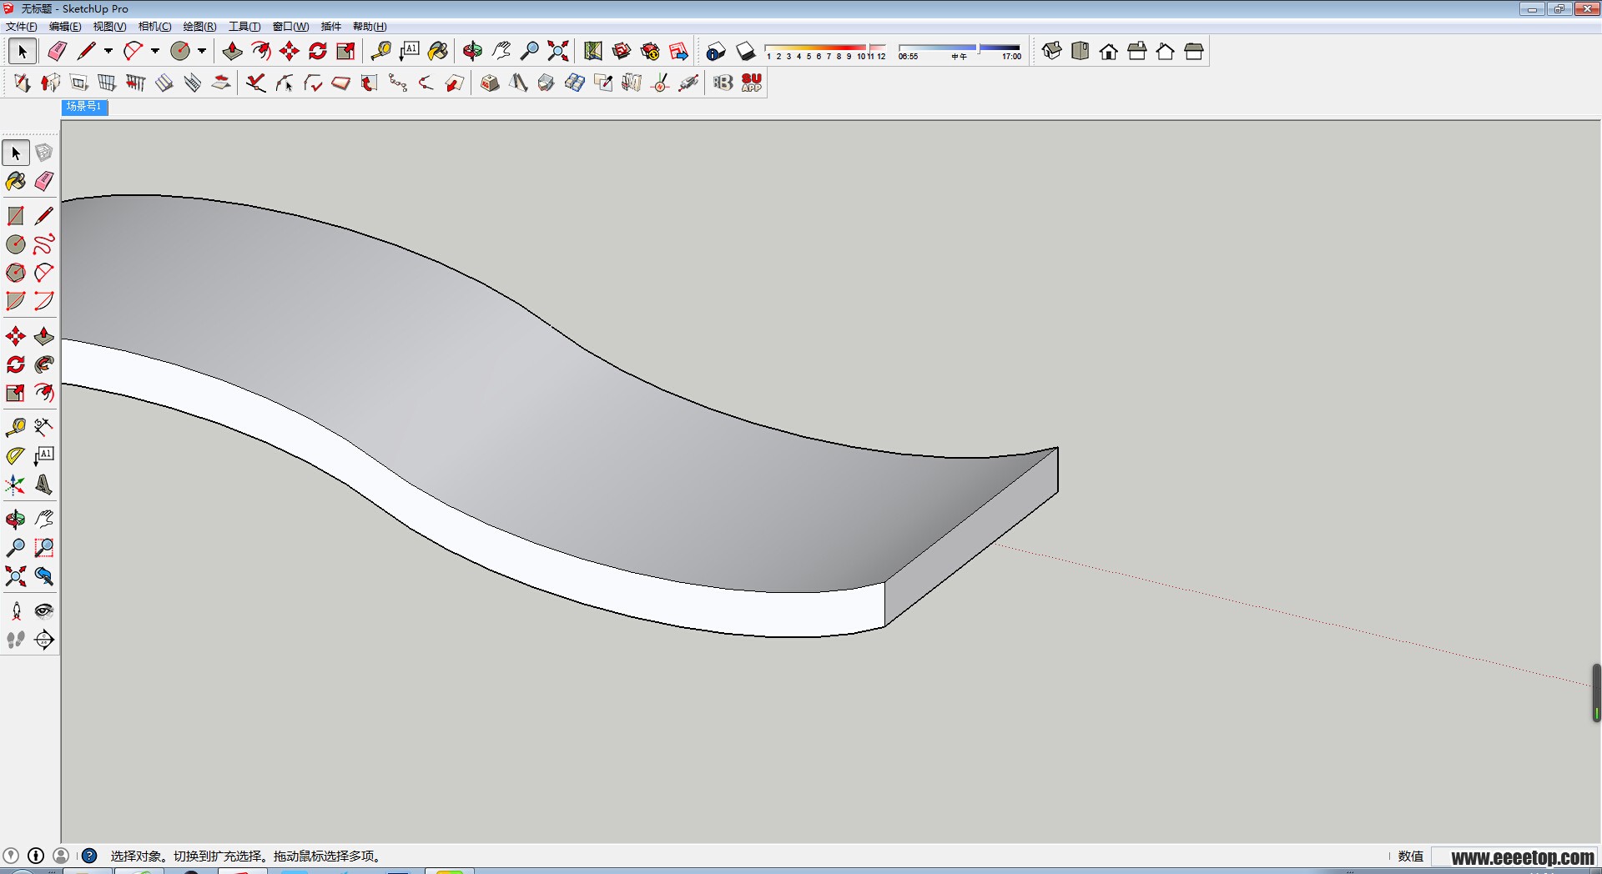This screenshot has width=1602, height=874.
Task: Select the Pan hand tool in the left toolset
Action: tap(44, 520)
